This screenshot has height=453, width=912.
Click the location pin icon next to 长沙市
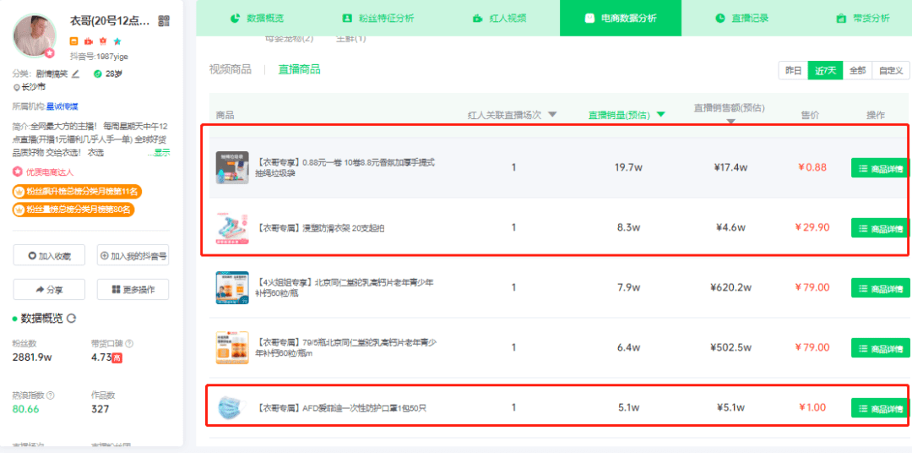click(16, 87)
